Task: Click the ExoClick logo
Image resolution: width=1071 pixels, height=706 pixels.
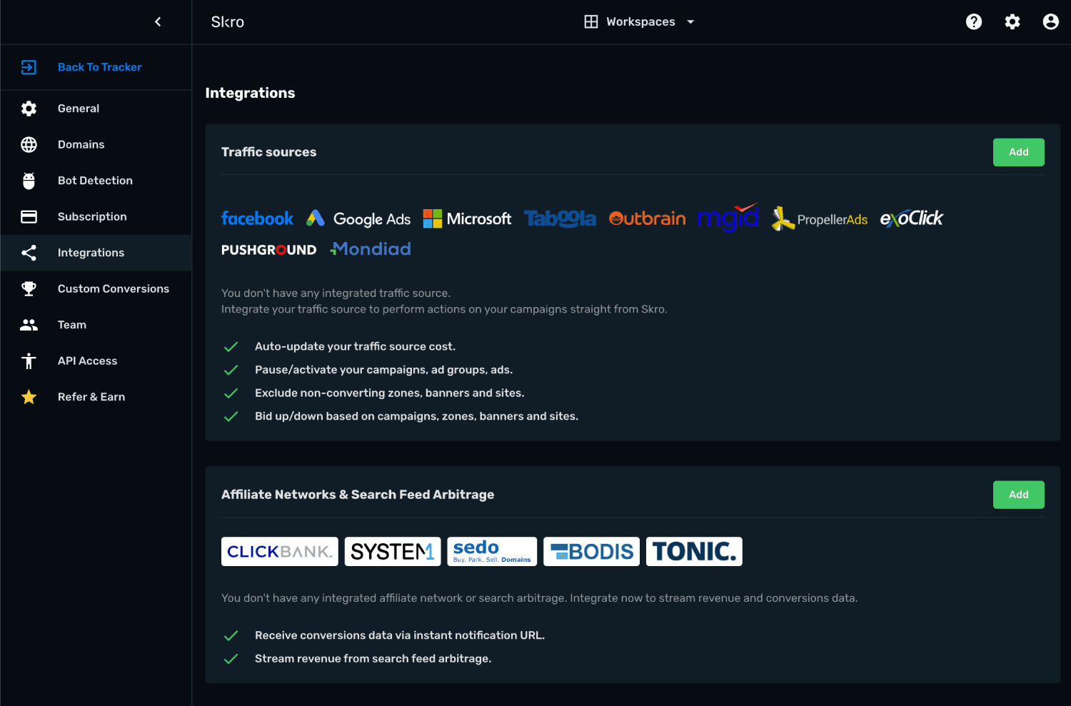Action: pos(912,218)
